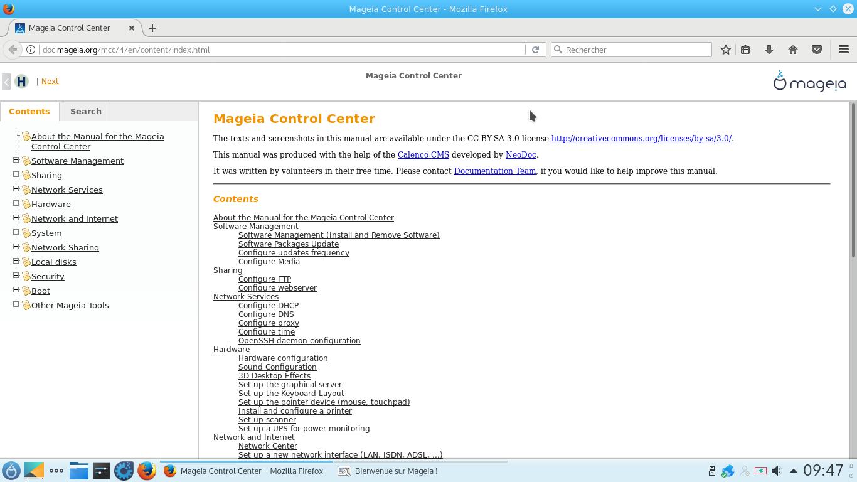857x482 pixels.
Task: Open the Documentation Team link
Action: (x=495, y=171)
